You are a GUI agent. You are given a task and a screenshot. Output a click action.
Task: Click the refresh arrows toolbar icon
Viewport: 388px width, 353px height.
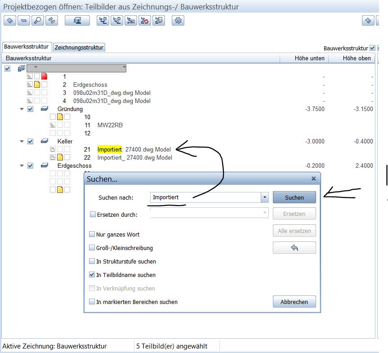tap(52, 21)
